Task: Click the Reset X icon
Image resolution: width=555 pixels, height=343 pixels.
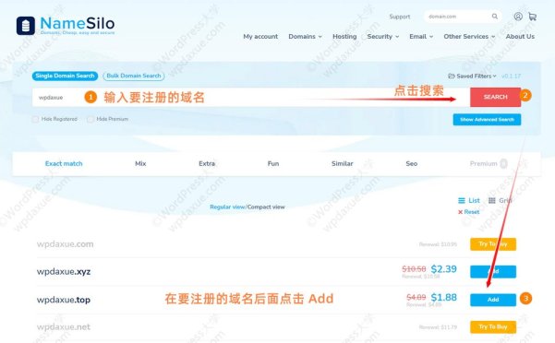Action: pos(460,212)
